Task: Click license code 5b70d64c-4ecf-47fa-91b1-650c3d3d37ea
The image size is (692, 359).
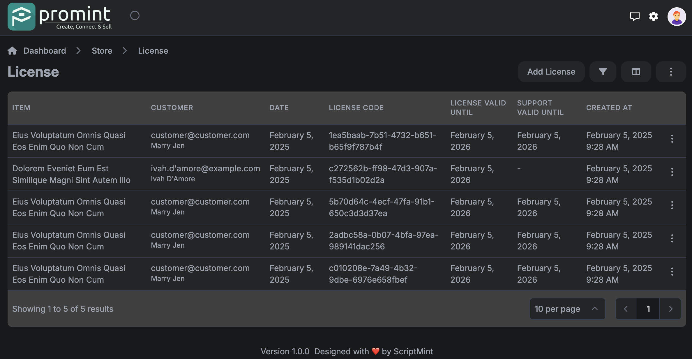Action: [382, 207]
